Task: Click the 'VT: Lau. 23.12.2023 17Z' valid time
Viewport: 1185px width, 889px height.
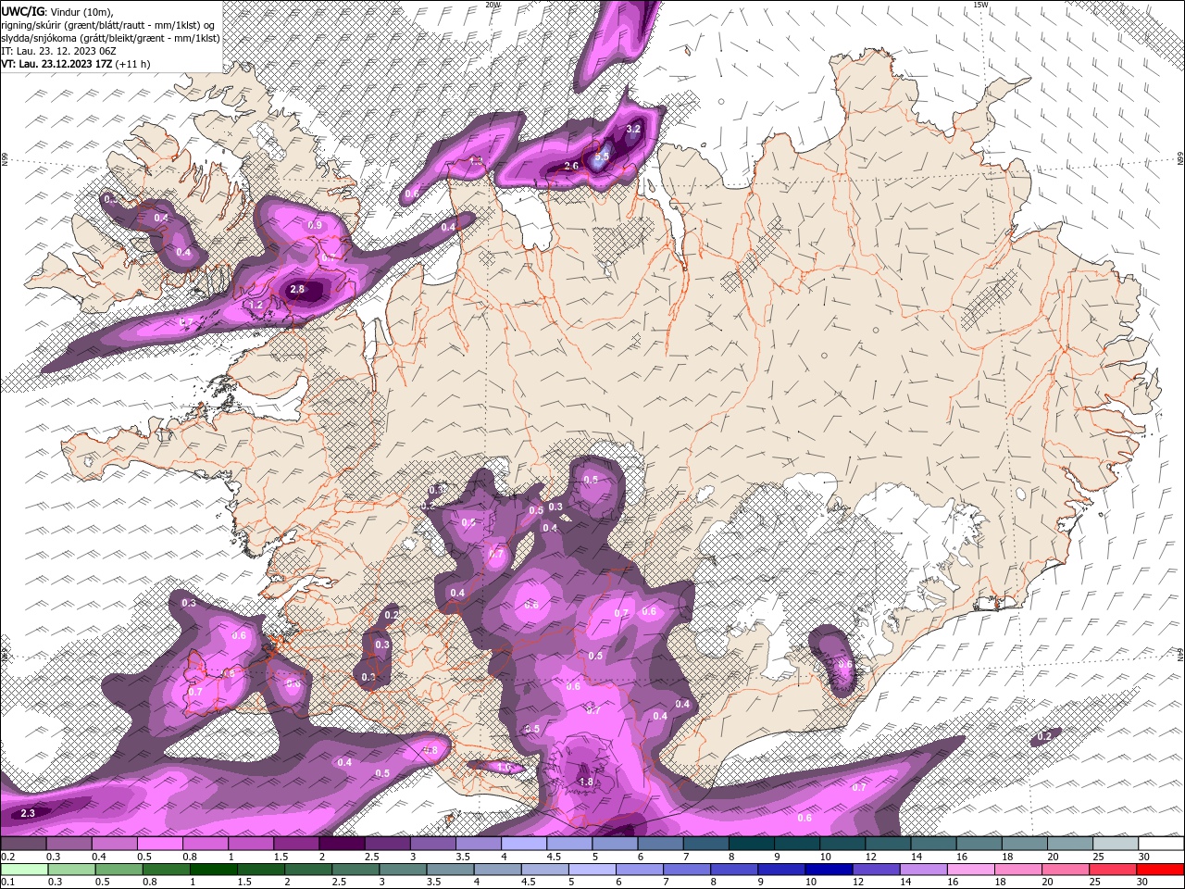Action: (56, 64)
